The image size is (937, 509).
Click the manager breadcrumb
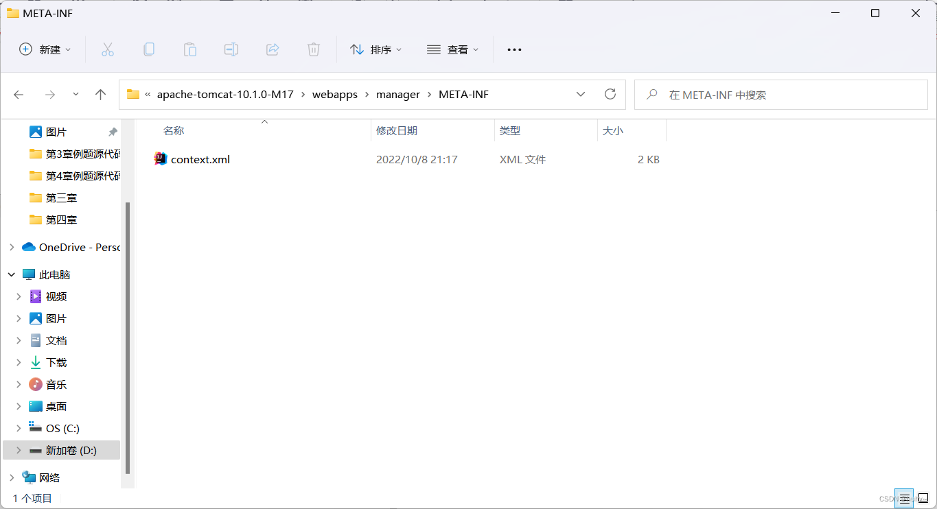point(398,95)
